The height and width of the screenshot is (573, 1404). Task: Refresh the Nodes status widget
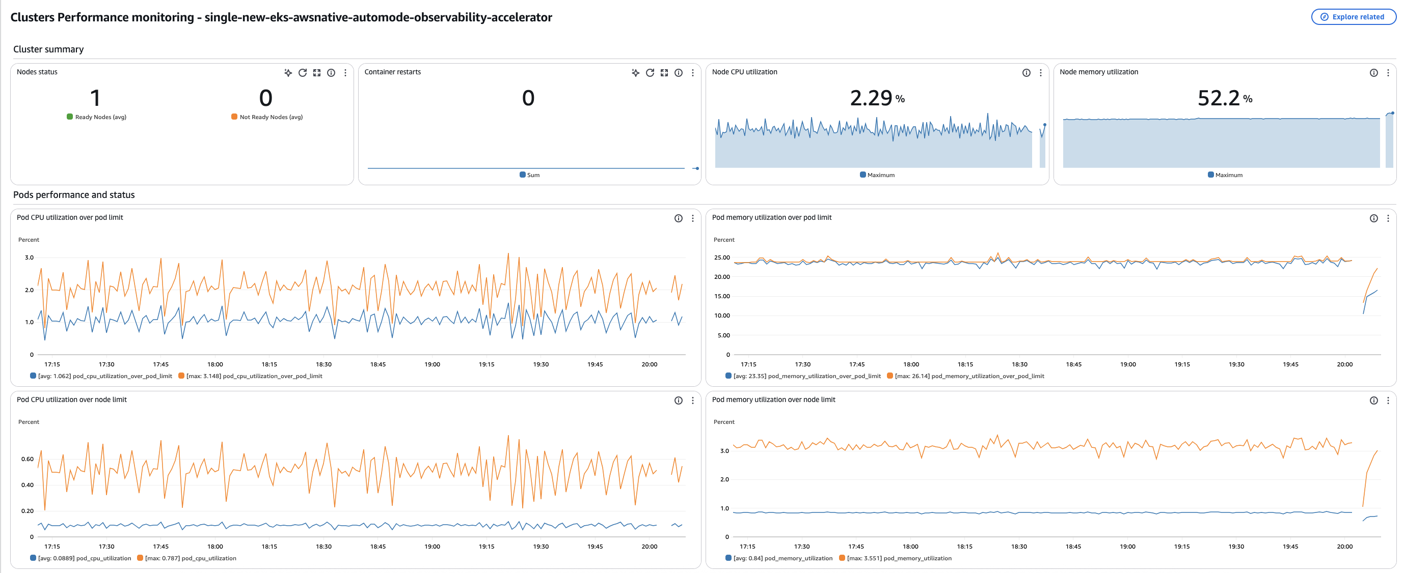pyautogui.click(x=303, y=72)
